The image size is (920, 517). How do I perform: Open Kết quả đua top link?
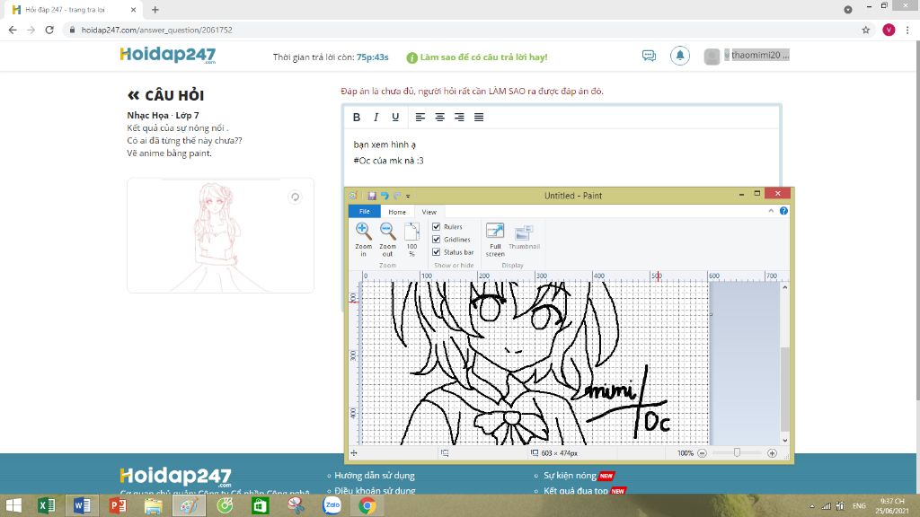coord(576,491)
